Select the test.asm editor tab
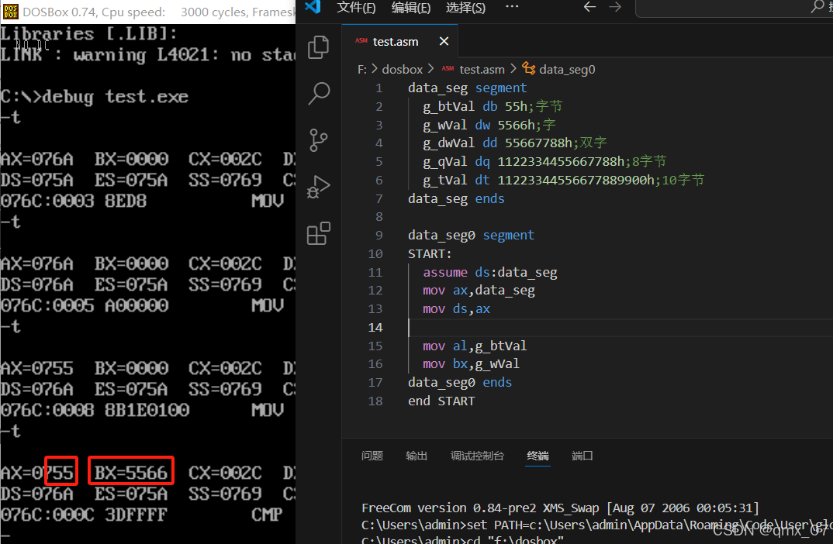This screenshot has width=833, height=544. coord(399,41)
